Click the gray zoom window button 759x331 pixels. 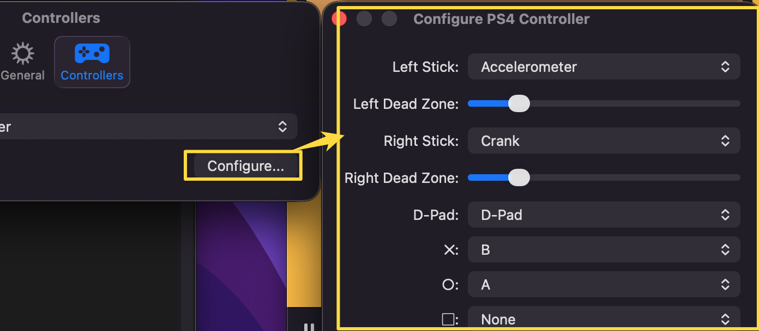tap(389, 19)
